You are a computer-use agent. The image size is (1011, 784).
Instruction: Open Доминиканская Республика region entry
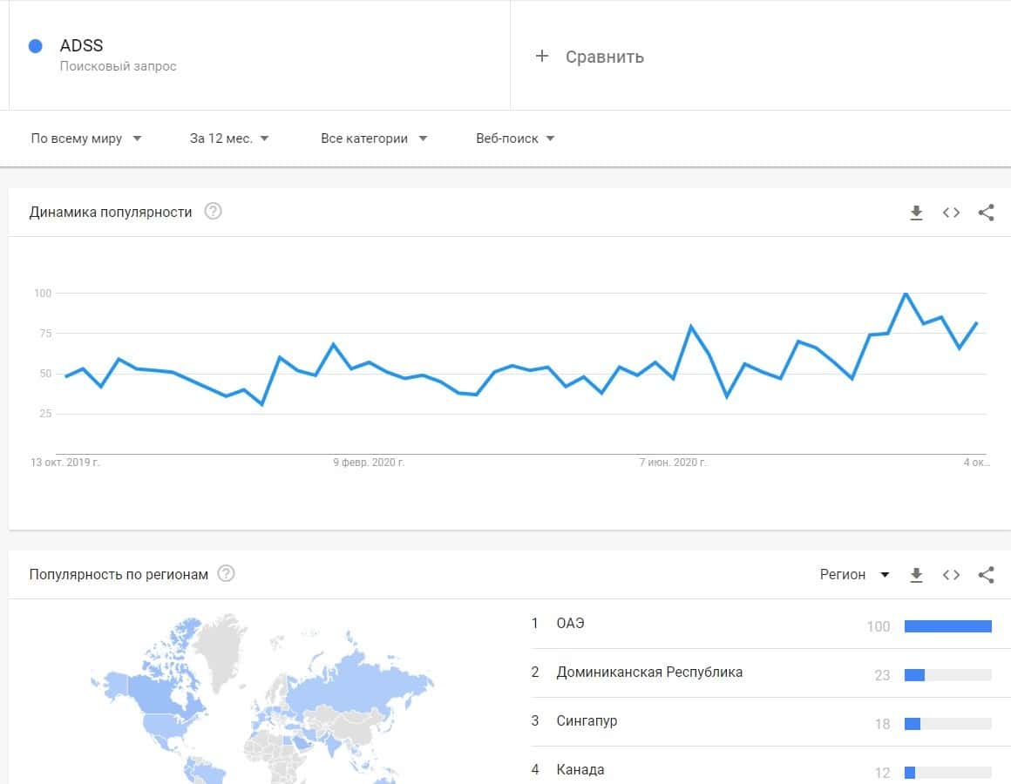click(649, 672)
